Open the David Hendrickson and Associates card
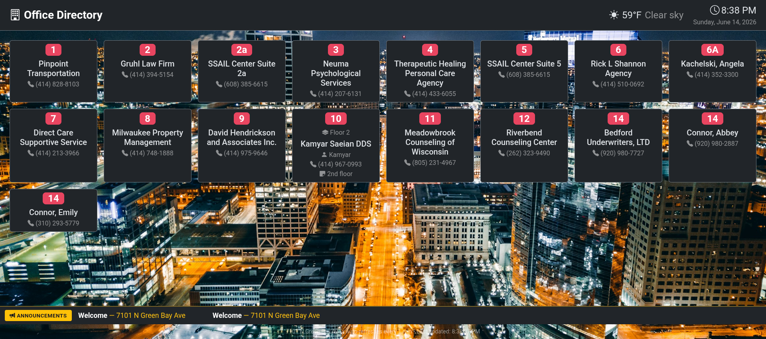Image resolution: width=766 pixels, height=339 pixels. [x=242, y=145]
